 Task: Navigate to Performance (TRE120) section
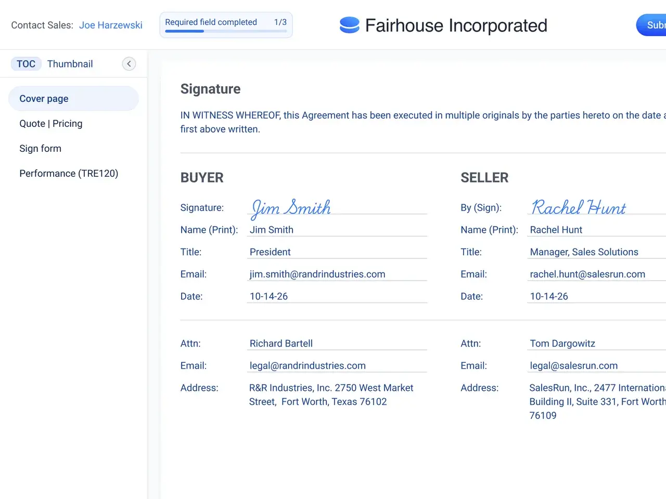[x=69, y=174]
